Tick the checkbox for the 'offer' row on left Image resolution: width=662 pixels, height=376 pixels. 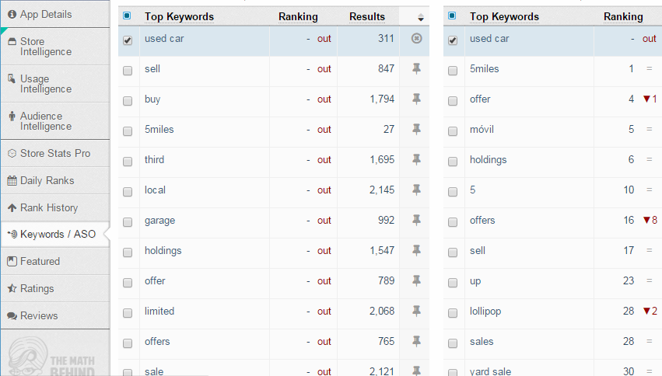point(128,283)
